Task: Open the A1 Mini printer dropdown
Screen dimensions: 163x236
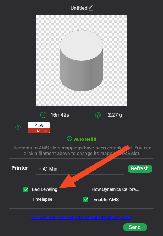Action: 79,168
